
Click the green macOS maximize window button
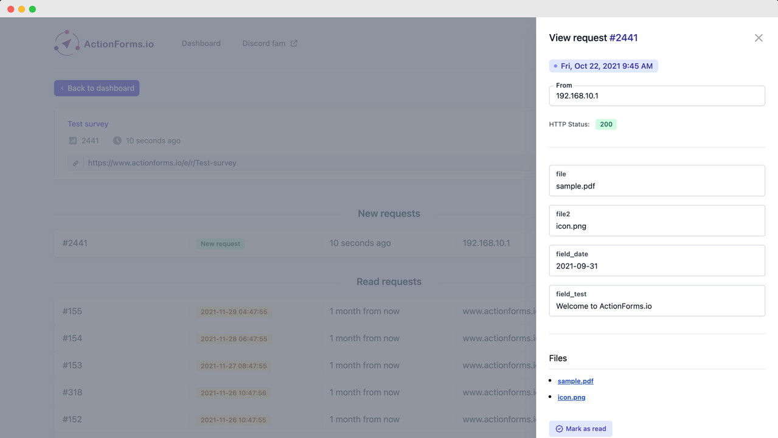[x=32, y=9]
